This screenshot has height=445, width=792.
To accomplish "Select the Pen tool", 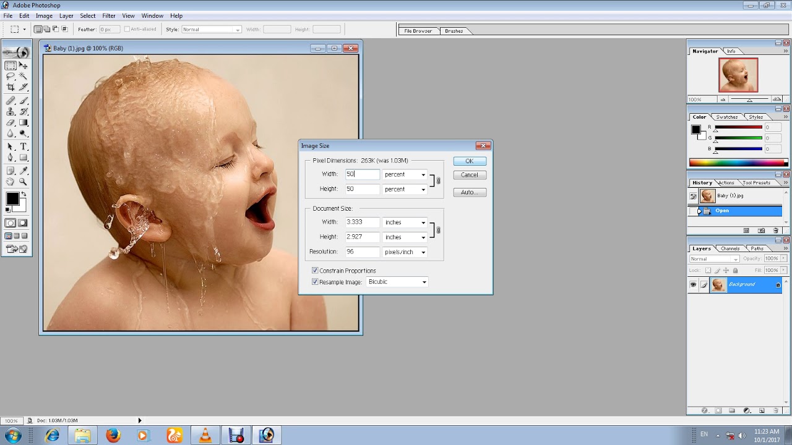I will pos(11,158).
